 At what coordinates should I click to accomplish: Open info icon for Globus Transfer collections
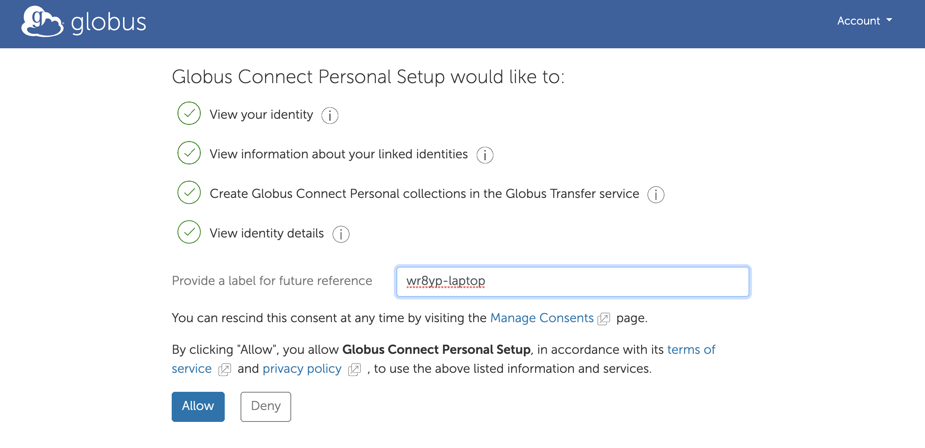[x=656, y=195]
